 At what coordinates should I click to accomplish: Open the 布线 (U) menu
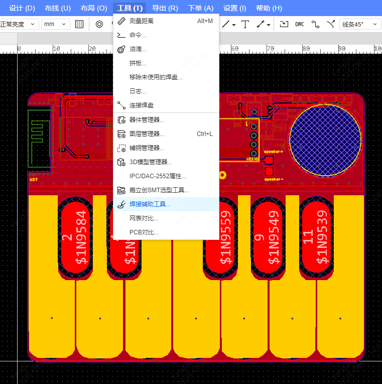tap(58, 8)
